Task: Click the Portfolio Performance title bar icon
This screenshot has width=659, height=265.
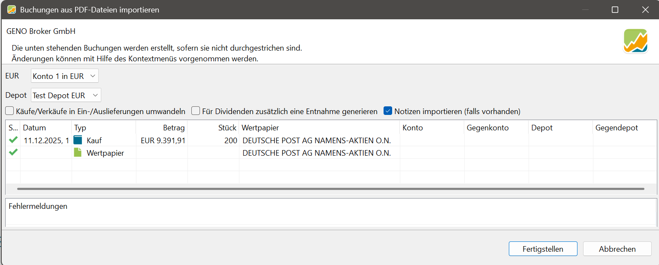Action: 12,9
